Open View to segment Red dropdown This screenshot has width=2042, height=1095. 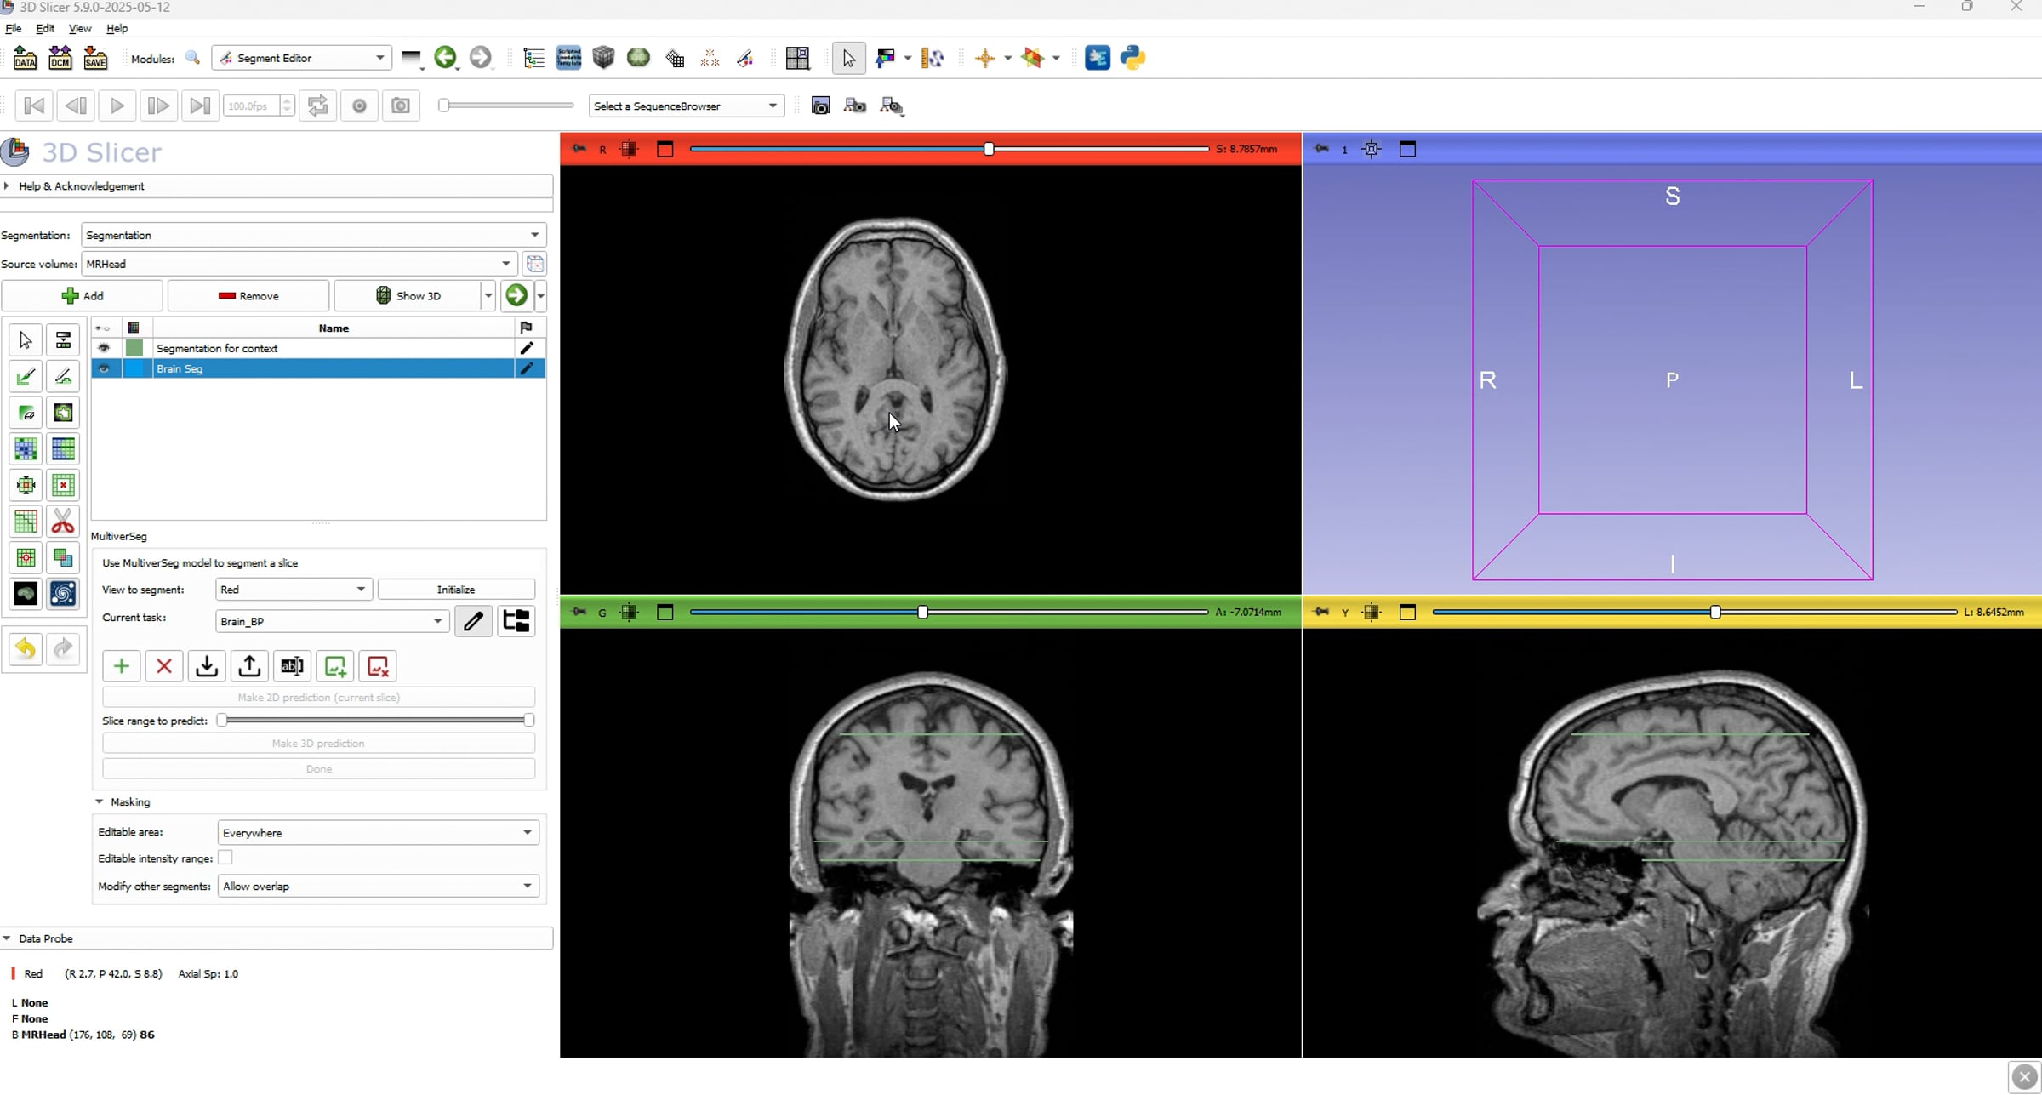pyautogui.click(x=294, y=589)
